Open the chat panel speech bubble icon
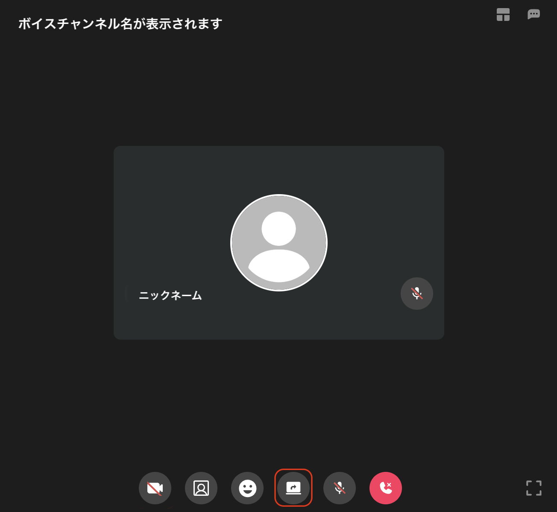Screen dimensions: 557x512 coord(534,15)
